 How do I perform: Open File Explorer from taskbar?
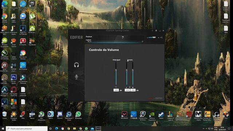click(74, 128)
